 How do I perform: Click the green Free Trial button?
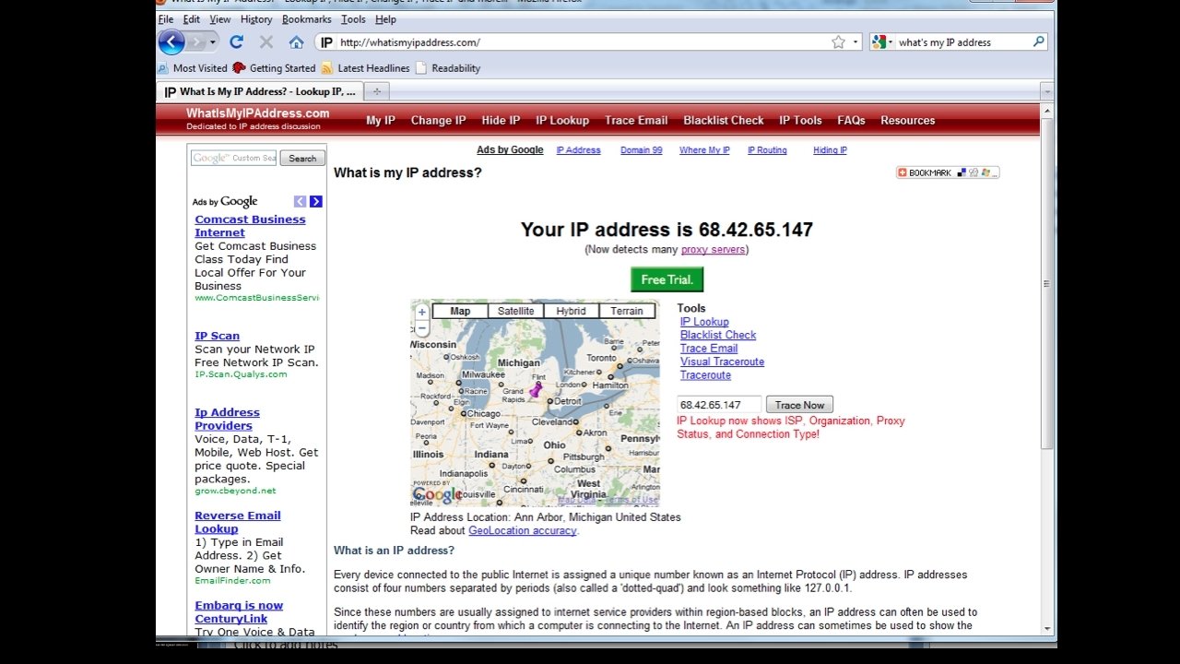[667, 279]
